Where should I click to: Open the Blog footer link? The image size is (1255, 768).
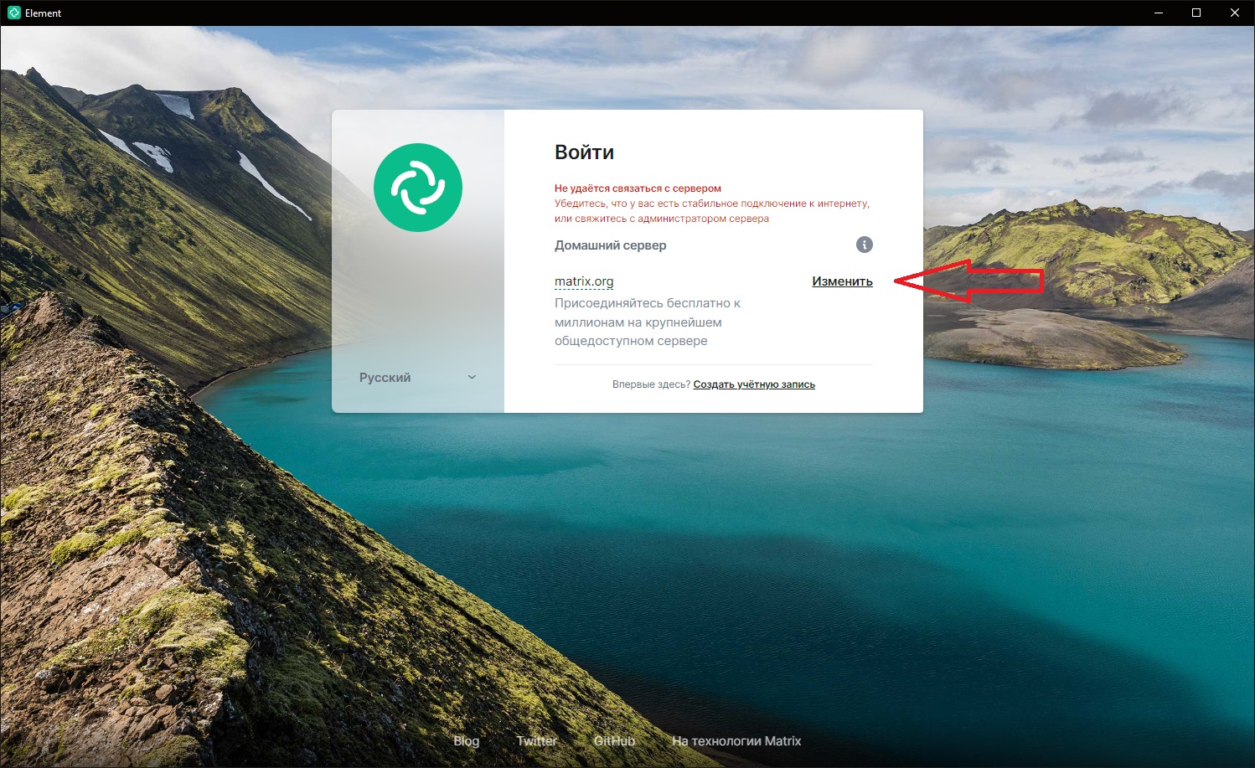tap(467, 741)
